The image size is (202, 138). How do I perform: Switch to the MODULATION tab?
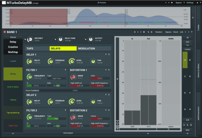point(86,49)
